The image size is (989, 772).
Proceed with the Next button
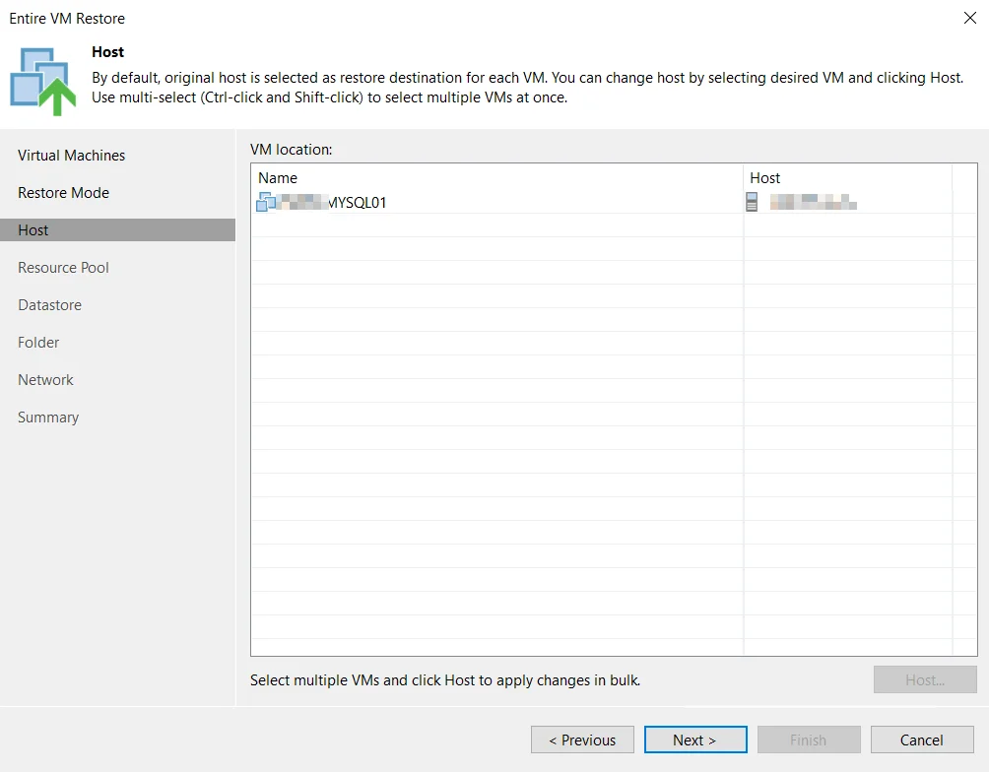[x=695, y=740]
